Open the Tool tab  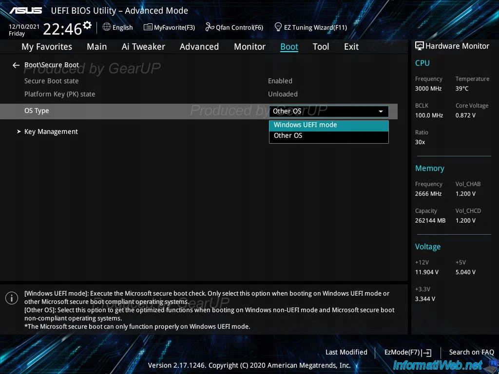pos(321,47)
